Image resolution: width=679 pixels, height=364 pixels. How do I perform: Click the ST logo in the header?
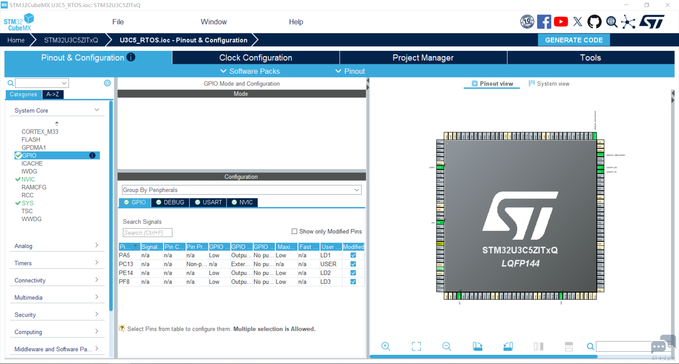(652, 22)
